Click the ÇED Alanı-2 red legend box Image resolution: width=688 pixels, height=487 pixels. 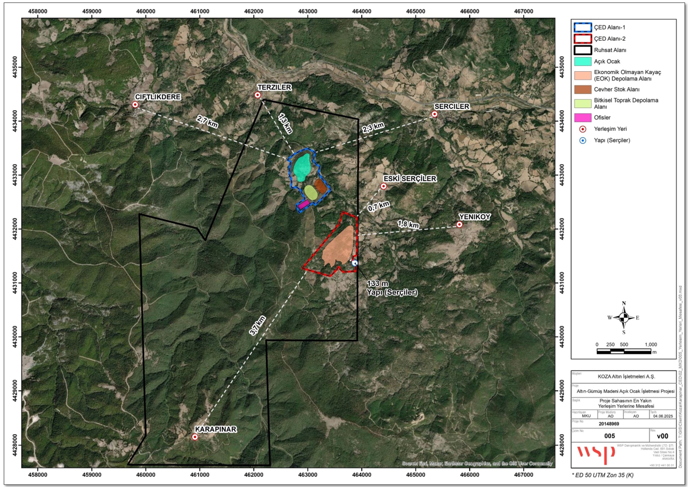pyautogui.click(x=583, y=38)
